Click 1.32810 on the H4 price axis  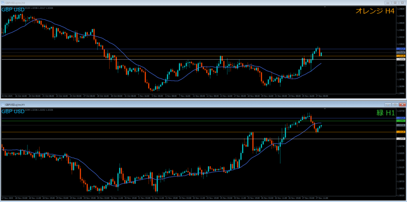(x=401, y=44)
